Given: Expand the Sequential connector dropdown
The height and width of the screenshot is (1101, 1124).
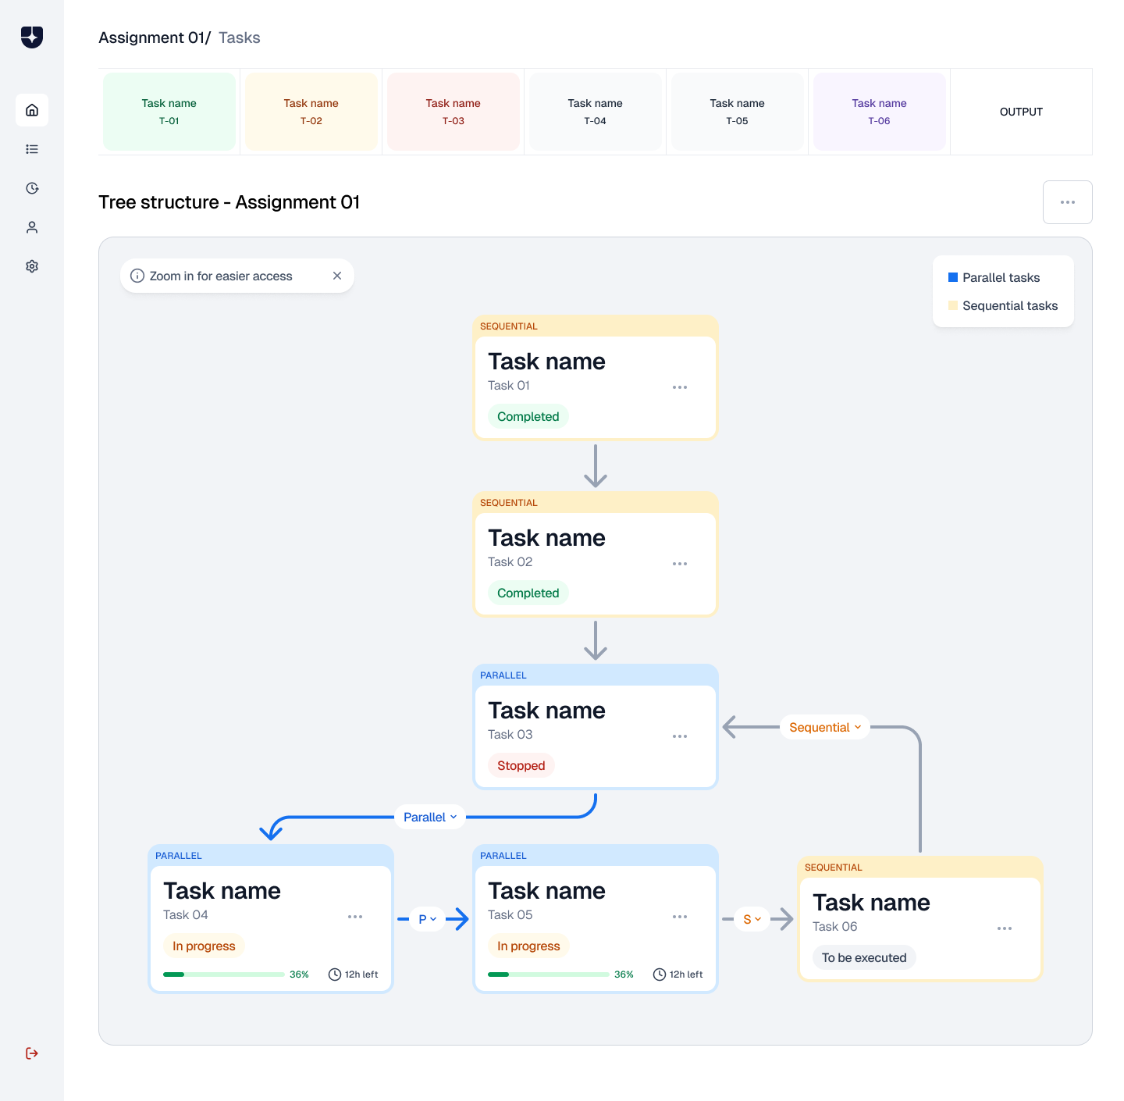Looking at the screenshot, I should 825,727.
